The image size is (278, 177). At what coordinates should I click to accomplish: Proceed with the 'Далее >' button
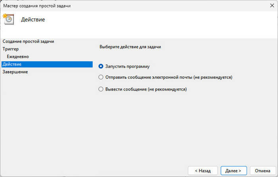(234, 171)
